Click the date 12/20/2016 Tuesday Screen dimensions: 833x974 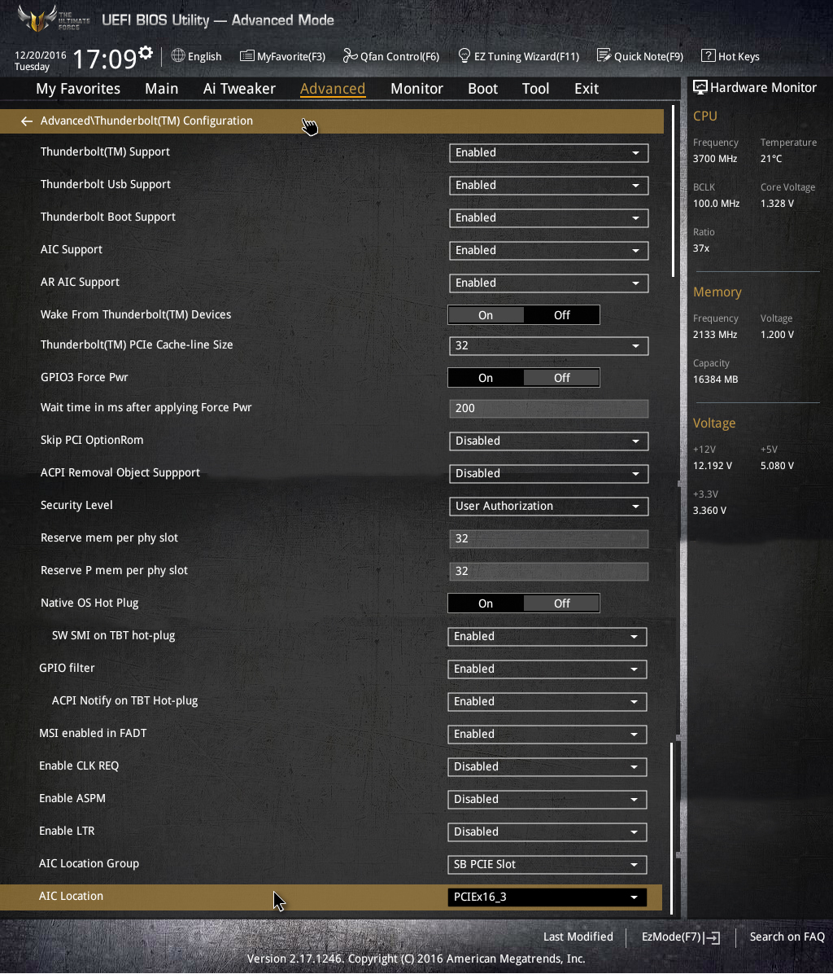pyautogui.click(x=41, y=61)
